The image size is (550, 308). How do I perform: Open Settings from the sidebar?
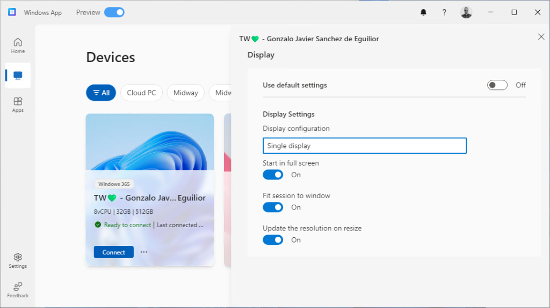tap(18, 260)
